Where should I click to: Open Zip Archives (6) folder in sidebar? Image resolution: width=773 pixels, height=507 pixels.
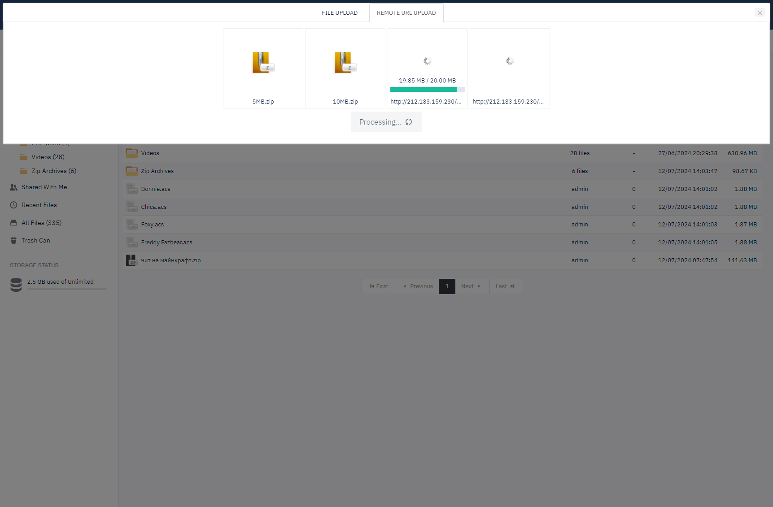tap(53, 171)
